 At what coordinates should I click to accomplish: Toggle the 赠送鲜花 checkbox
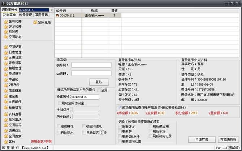tap(59, 126)
